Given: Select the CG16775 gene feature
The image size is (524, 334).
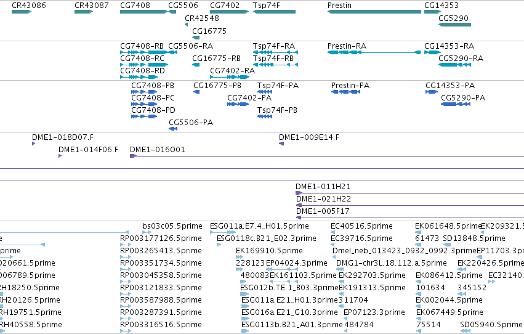Looking at the screenshot, I should [196, 38].
